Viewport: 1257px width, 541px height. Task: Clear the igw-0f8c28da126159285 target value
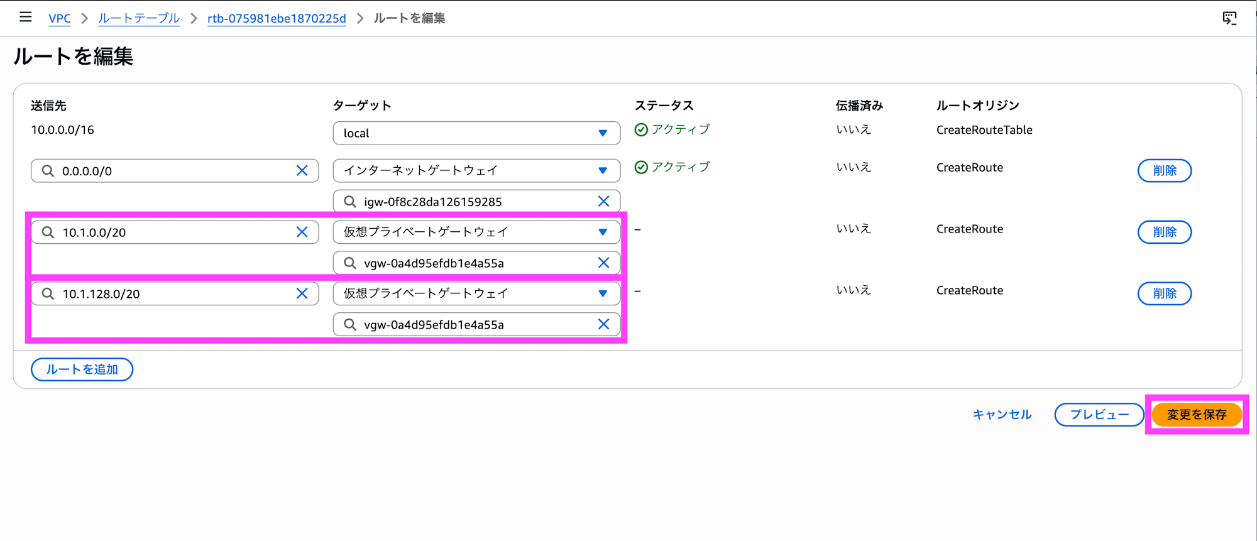(x=603, y=201)
